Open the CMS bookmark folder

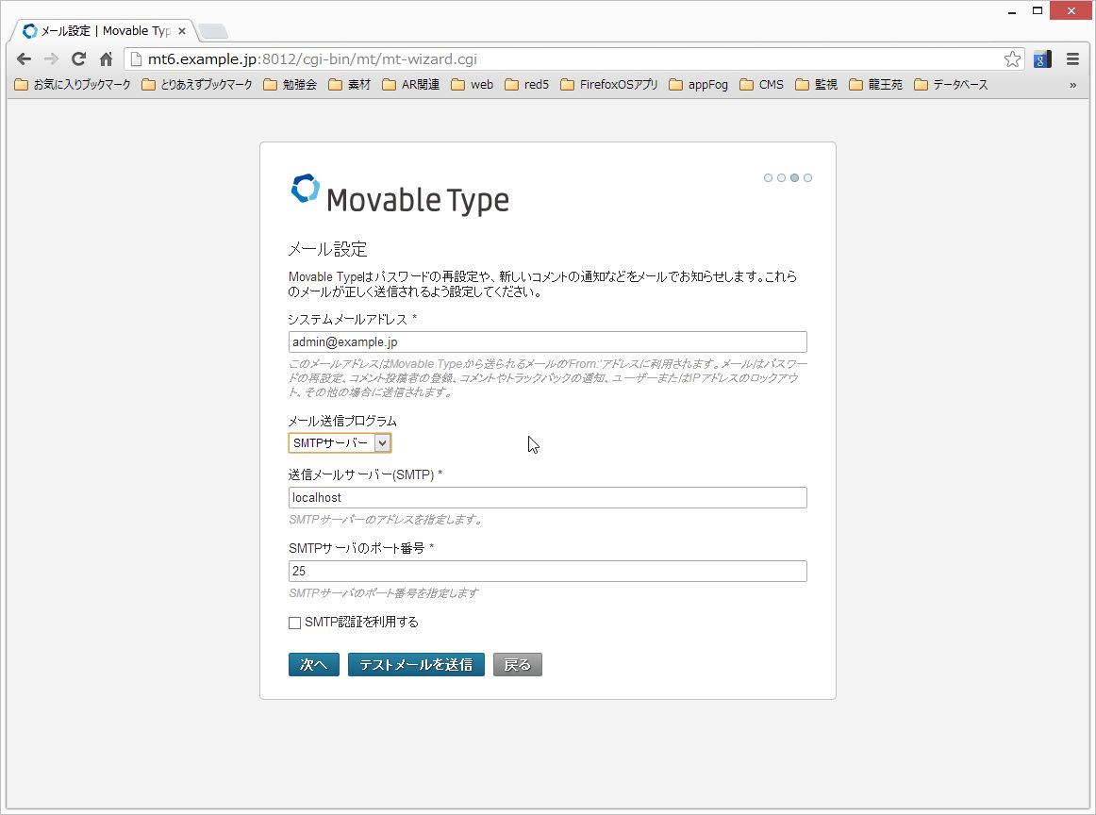point(762,85)
